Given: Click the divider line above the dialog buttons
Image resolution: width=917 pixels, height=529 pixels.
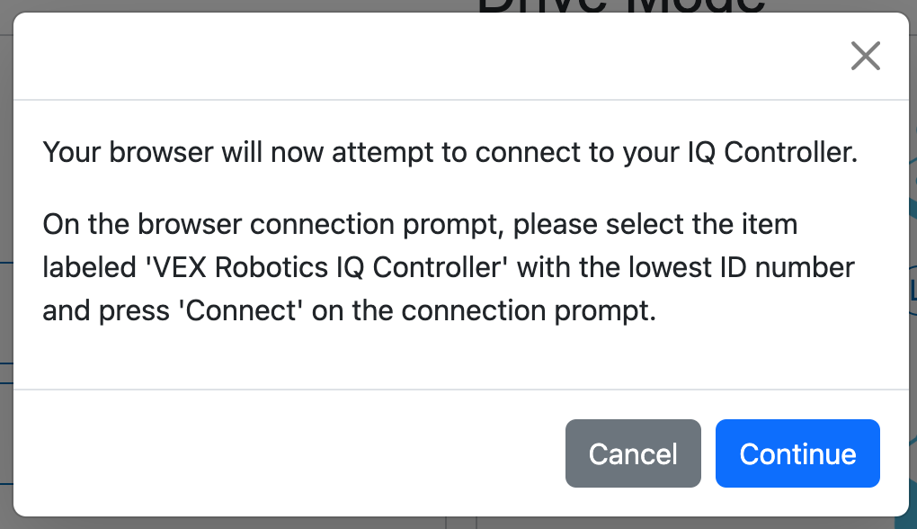Looking at the screenshot, I should [x=459, y=389].
